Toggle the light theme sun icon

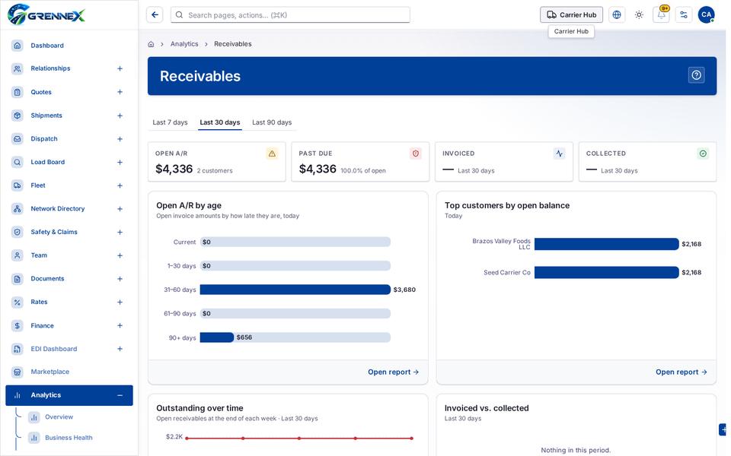tap(639, 15)
